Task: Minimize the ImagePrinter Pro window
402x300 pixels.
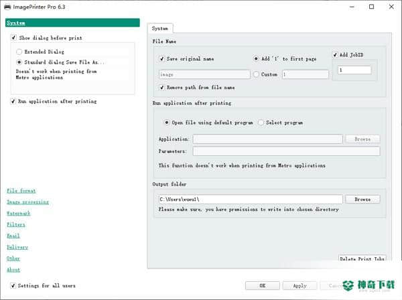Action: [x=352, y=7]
